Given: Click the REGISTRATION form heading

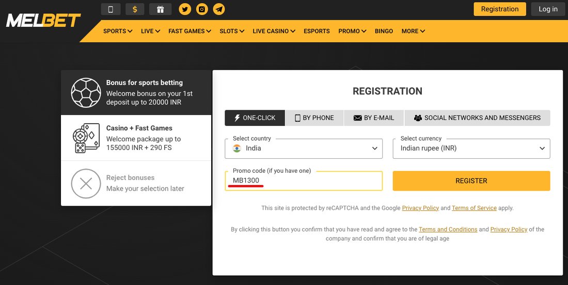Looking at the screenshot, I should (x=388, y=91).
